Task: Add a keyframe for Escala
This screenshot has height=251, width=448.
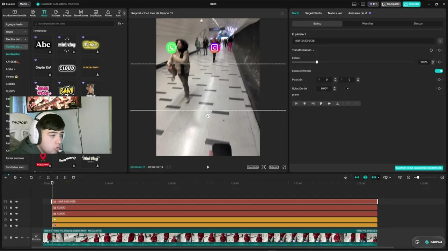Action: coord(439,62)
